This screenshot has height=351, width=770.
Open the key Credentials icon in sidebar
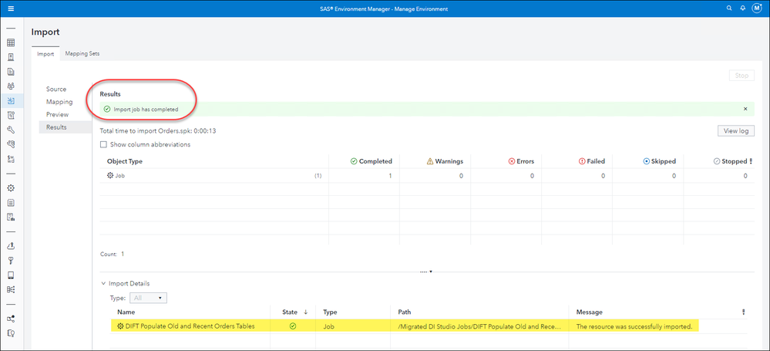(11, 261)
